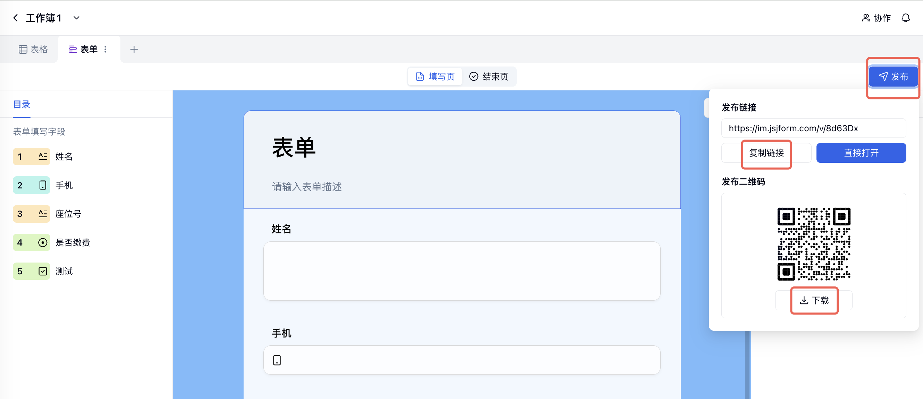Click the text icon of 姓名 field
923x399 pixels.
click(43, 157)
